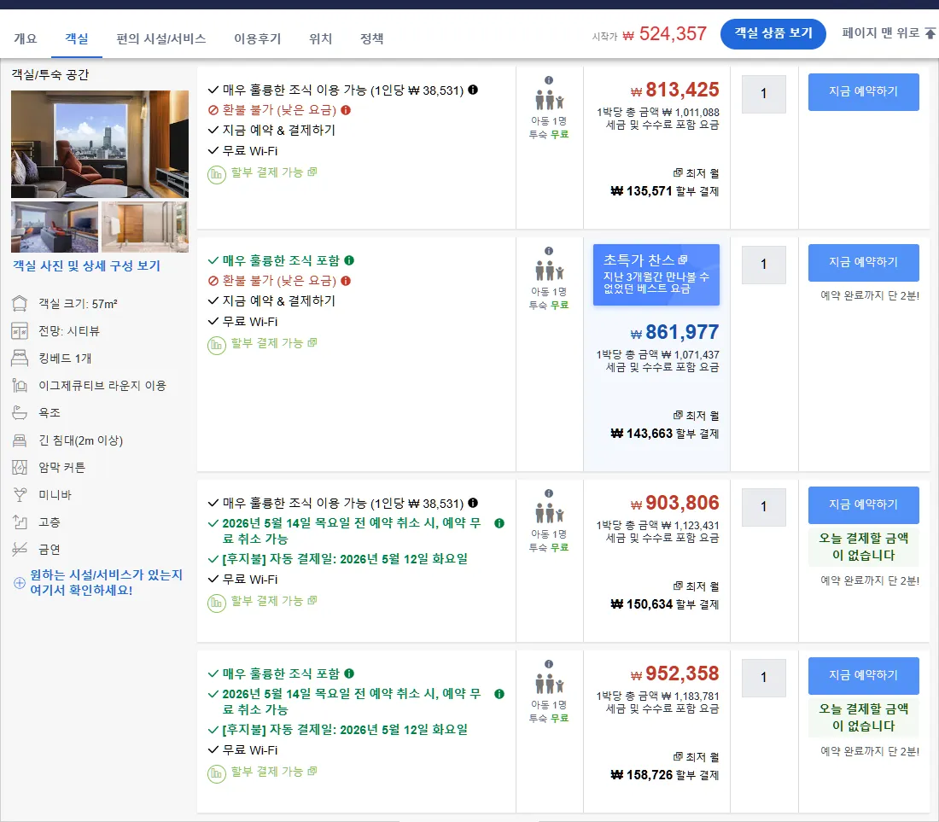View the bathroom thumbnail photo
This screenshot has height=822, width=939.
145,227
